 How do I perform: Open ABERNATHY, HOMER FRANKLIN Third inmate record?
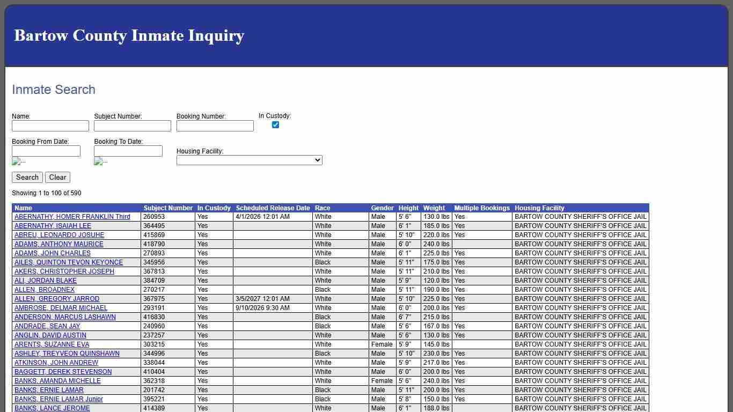point(72,217)
